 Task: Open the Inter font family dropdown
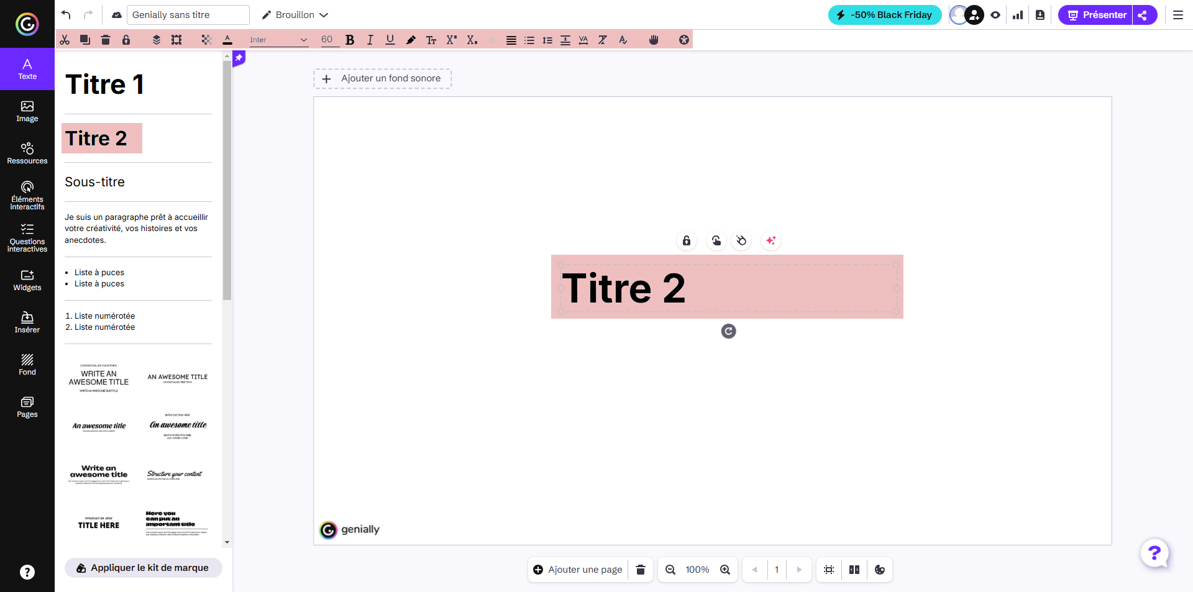(278, 39)
